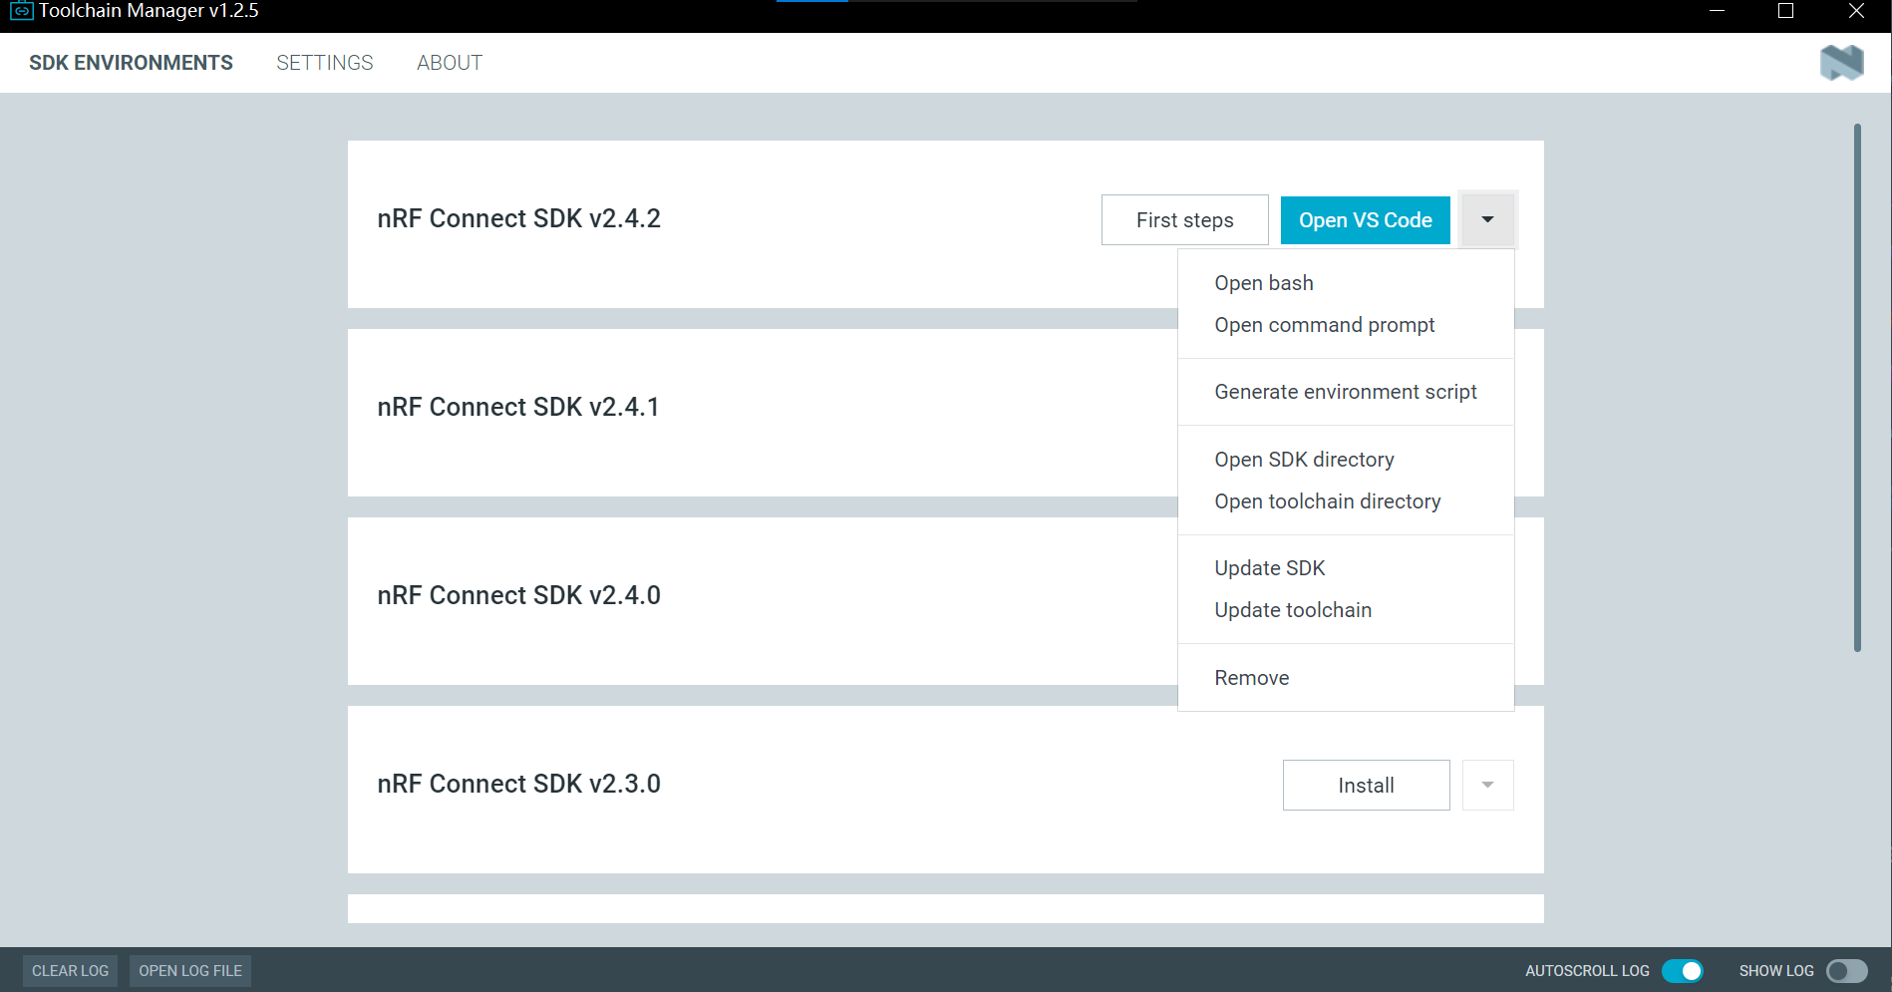This screenshot has width=1892, height=992.
Task: Choose Remove from the dropdown menu
Action: tap(1346, 678)
